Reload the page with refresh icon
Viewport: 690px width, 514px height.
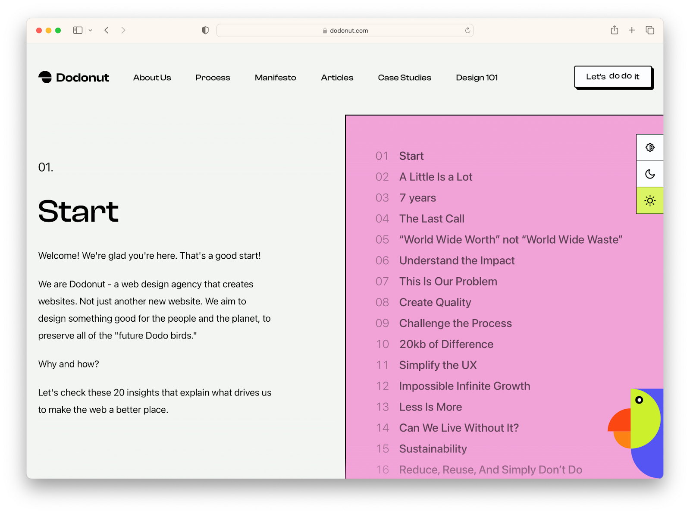click(467, 30)
